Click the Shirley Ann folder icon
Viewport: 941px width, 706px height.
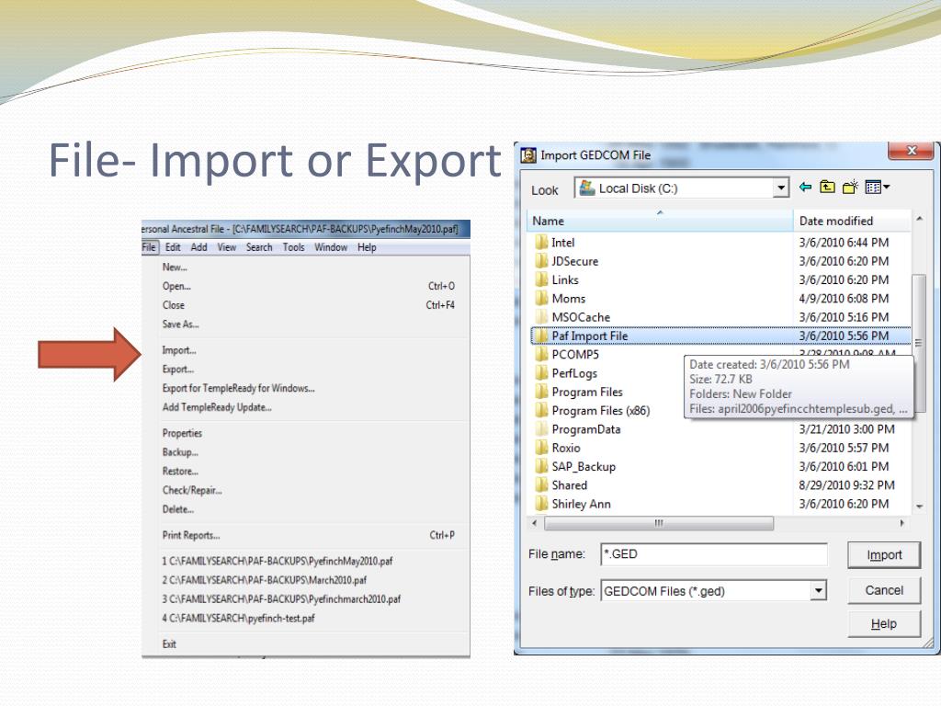(x=541, y=504)
